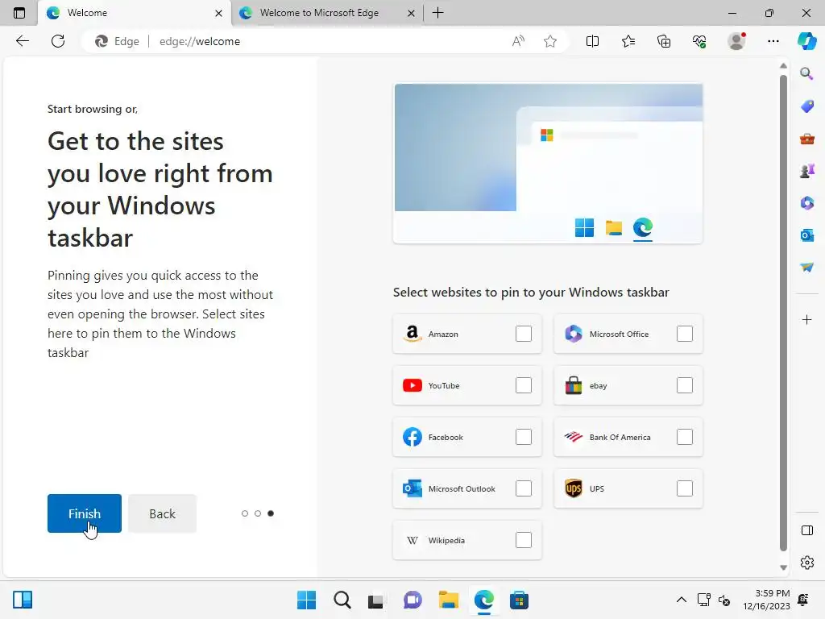Check the Microsoft Office checkbox
The height and width of the screenshot is (619, 825).
(x=685, y=334)
